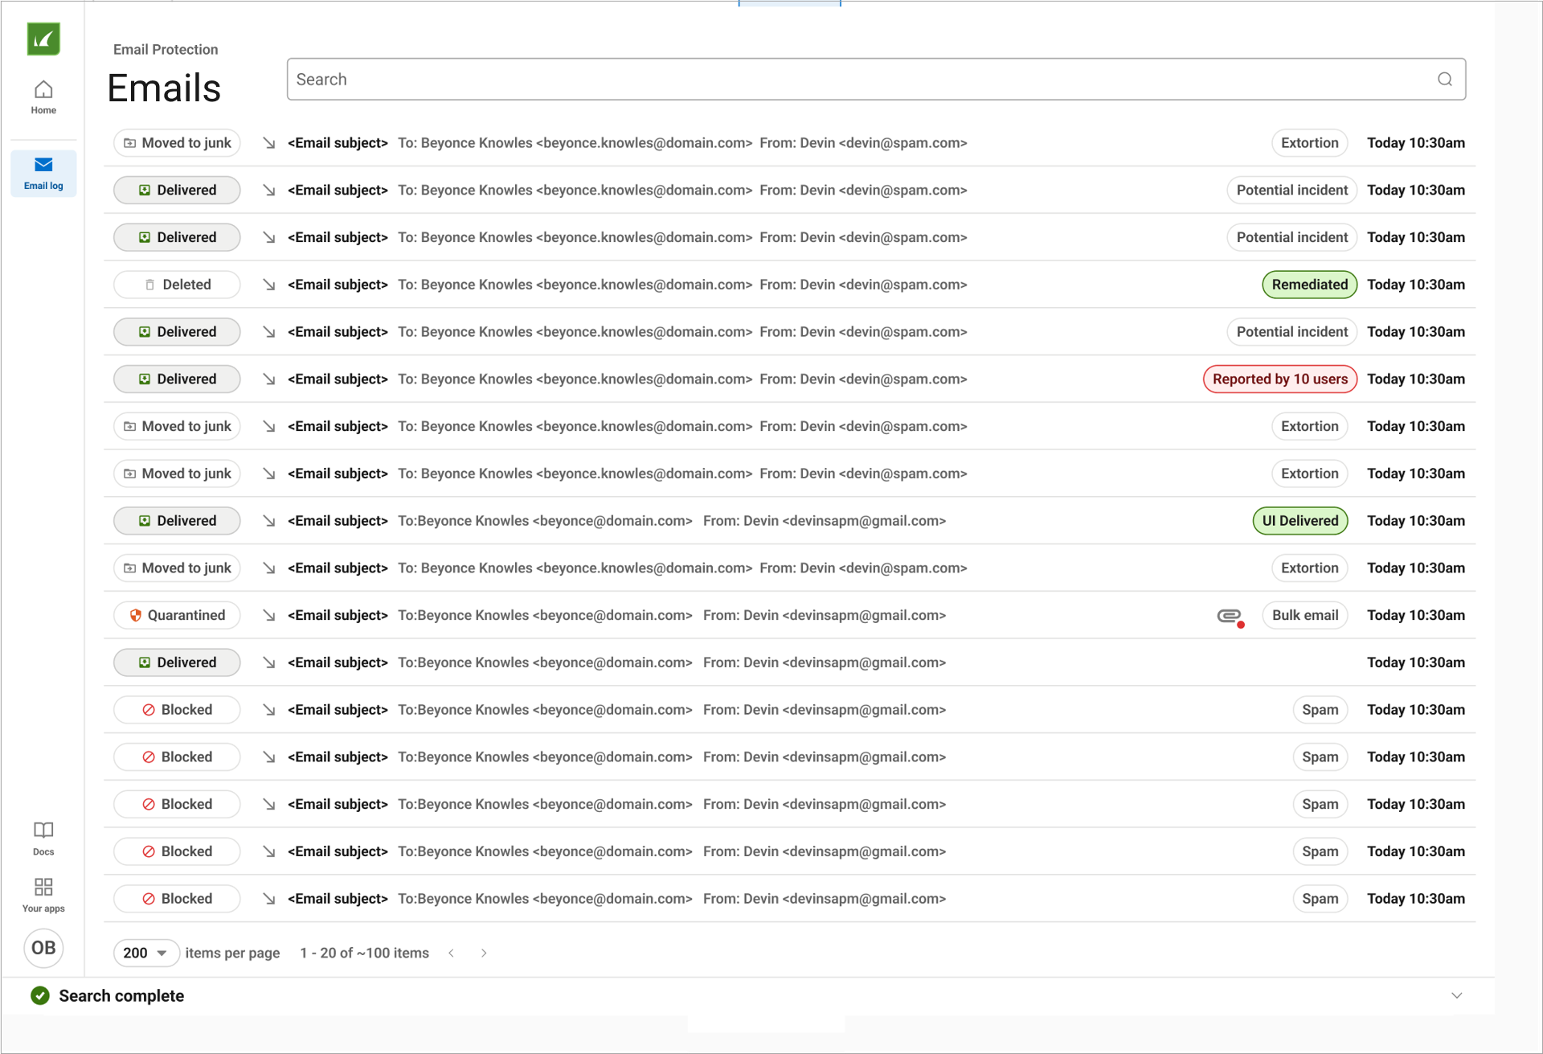The width and height of the screenshot is (1543, 1054).
Task: Open Docs from sidebar
Action: 43,838
